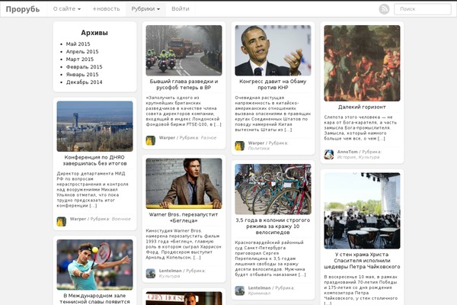
Task: Click author Lentelman under bicycle article
Action: (x=260, y=287)
